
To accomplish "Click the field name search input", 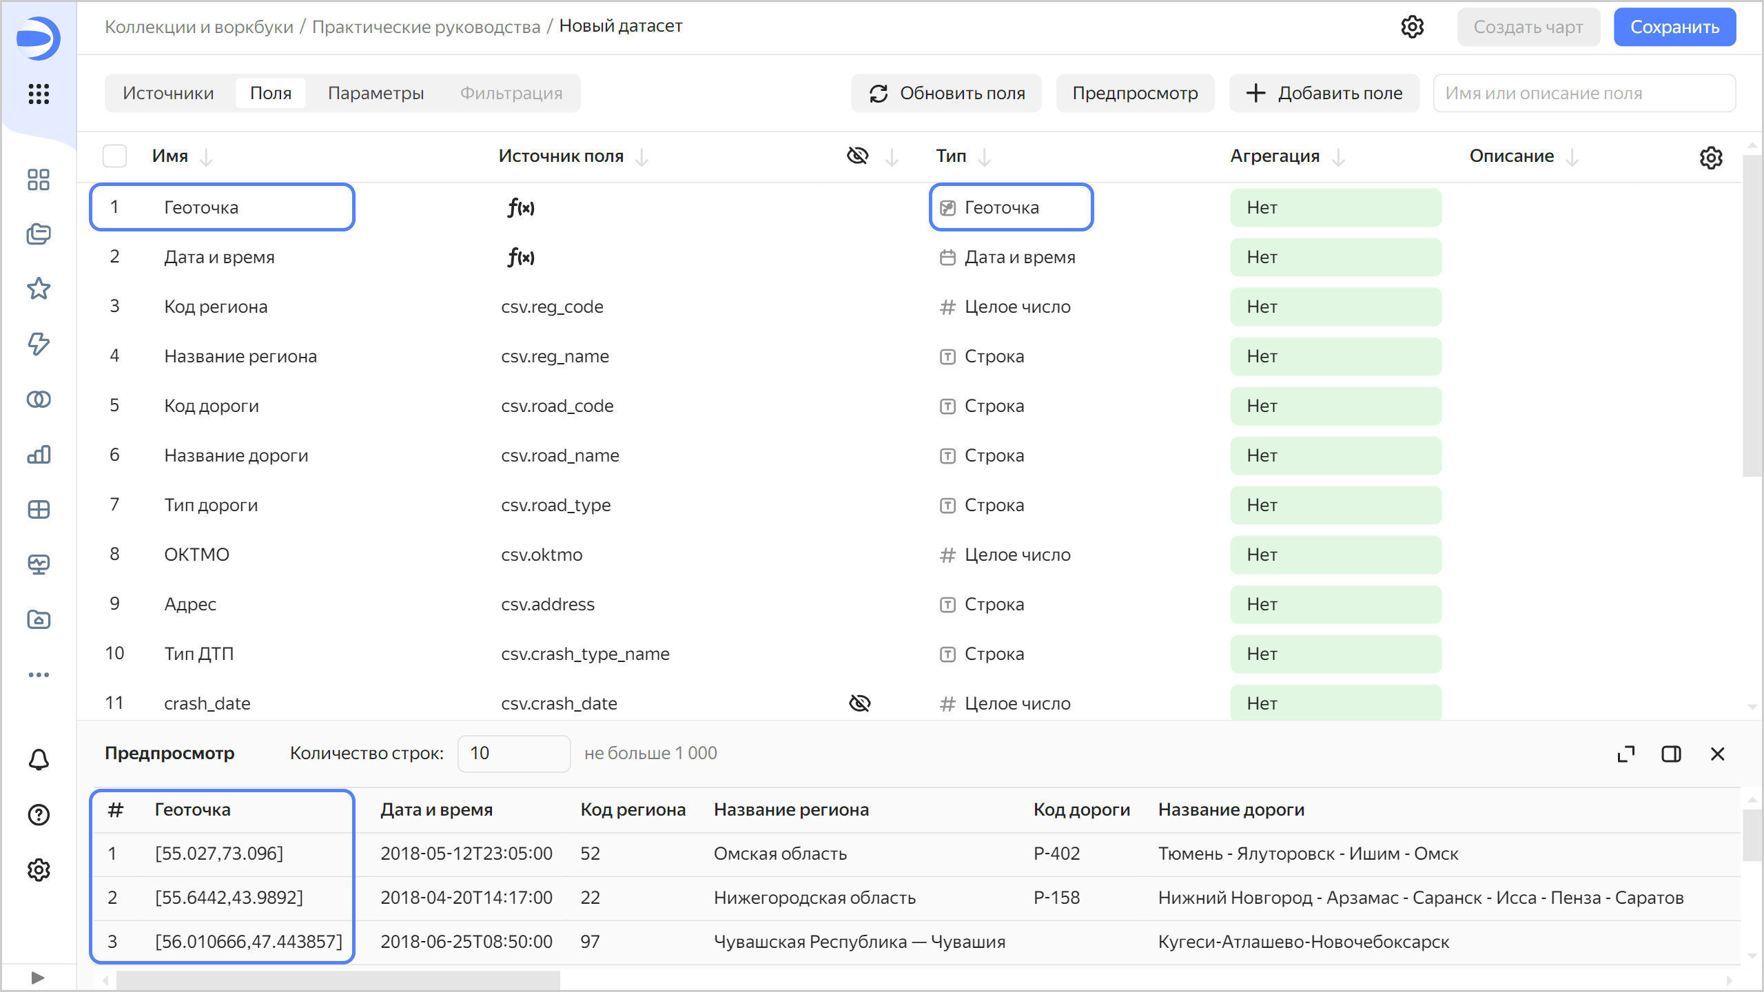I will [1583, 93].
